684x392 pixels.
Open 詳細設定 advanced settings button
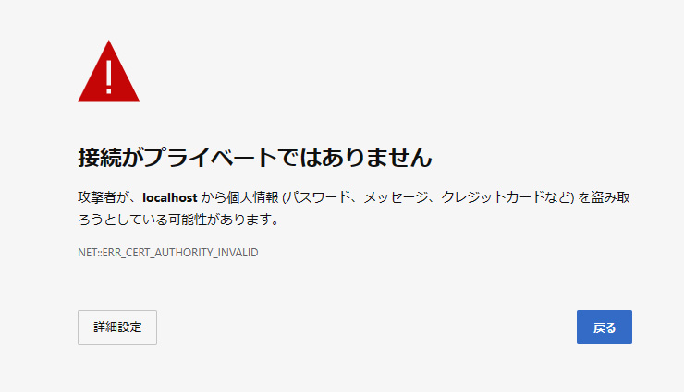coord(117,327)
